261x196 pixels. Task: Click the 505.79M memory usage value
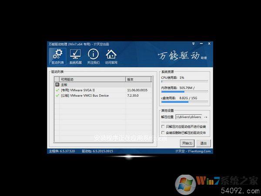click(x=187, y=88)
